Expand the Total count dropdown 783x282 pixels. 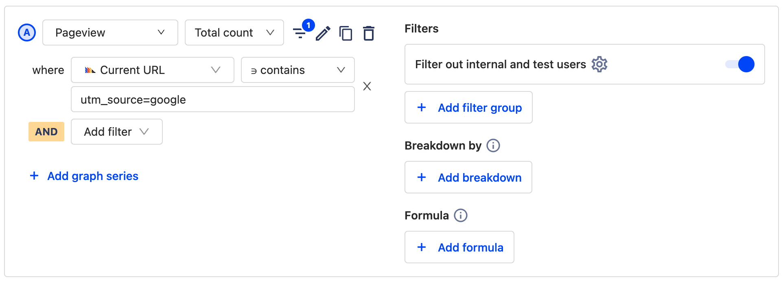[x=234, y=33]
